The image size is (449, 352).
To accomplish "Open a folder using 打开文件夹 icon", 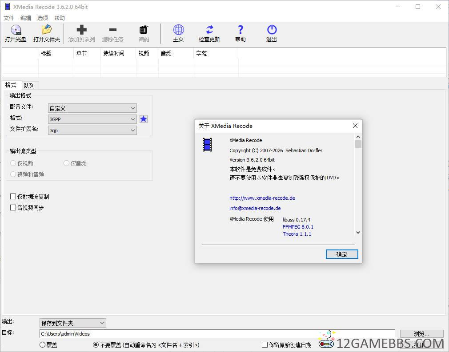I will (x=47, y=33).
